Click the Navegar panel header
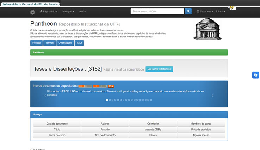260x150 pixels. 129,114
